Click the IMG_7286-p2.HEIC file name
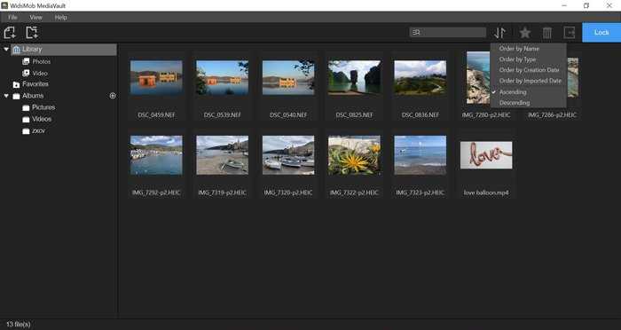 click(552, 115)
